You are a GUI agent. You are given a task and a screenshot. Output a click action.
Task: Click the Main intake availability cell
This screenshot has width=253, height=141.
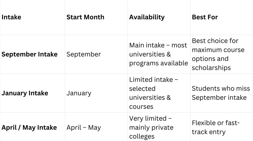tap(158, 54)
